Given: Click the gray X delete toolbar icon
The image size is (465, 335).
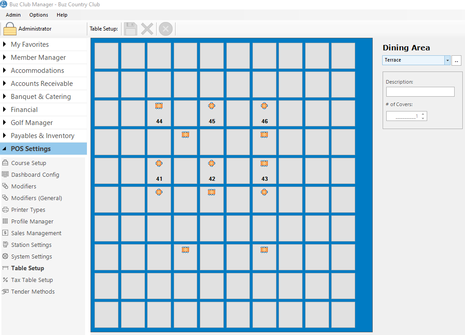Looking at the screenshot, I should [x=147, y=29].
